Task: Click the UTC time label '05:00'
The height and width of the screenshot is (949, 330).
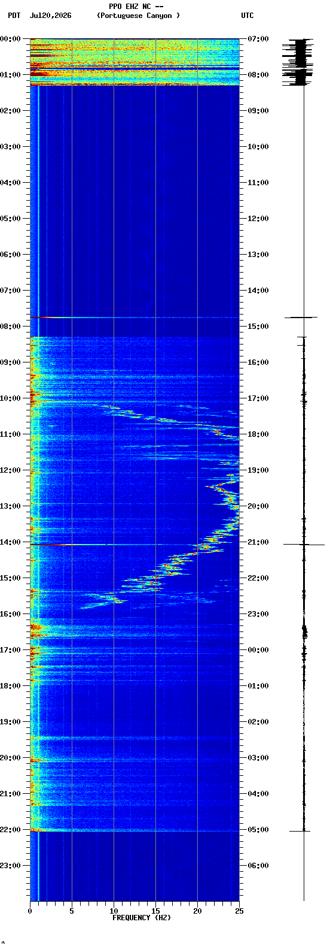Action: [x=258, y=829]
